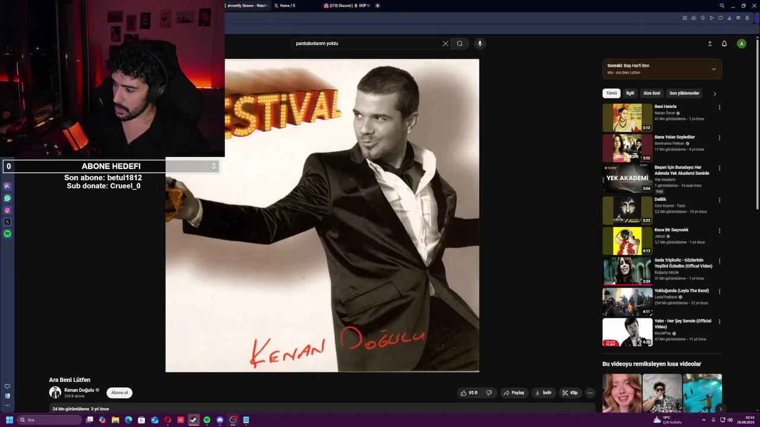Open Yokluğunda (Leyla The Band) video

tap(627, 302)
